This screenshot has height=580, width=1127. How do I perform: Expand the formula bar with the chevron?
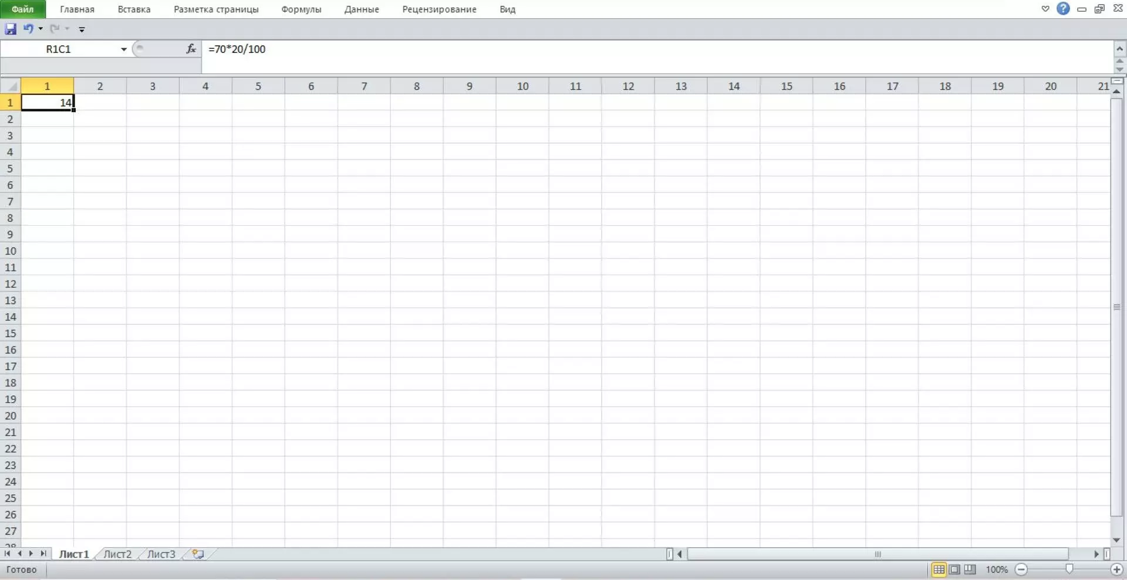tap(1119, 49)
